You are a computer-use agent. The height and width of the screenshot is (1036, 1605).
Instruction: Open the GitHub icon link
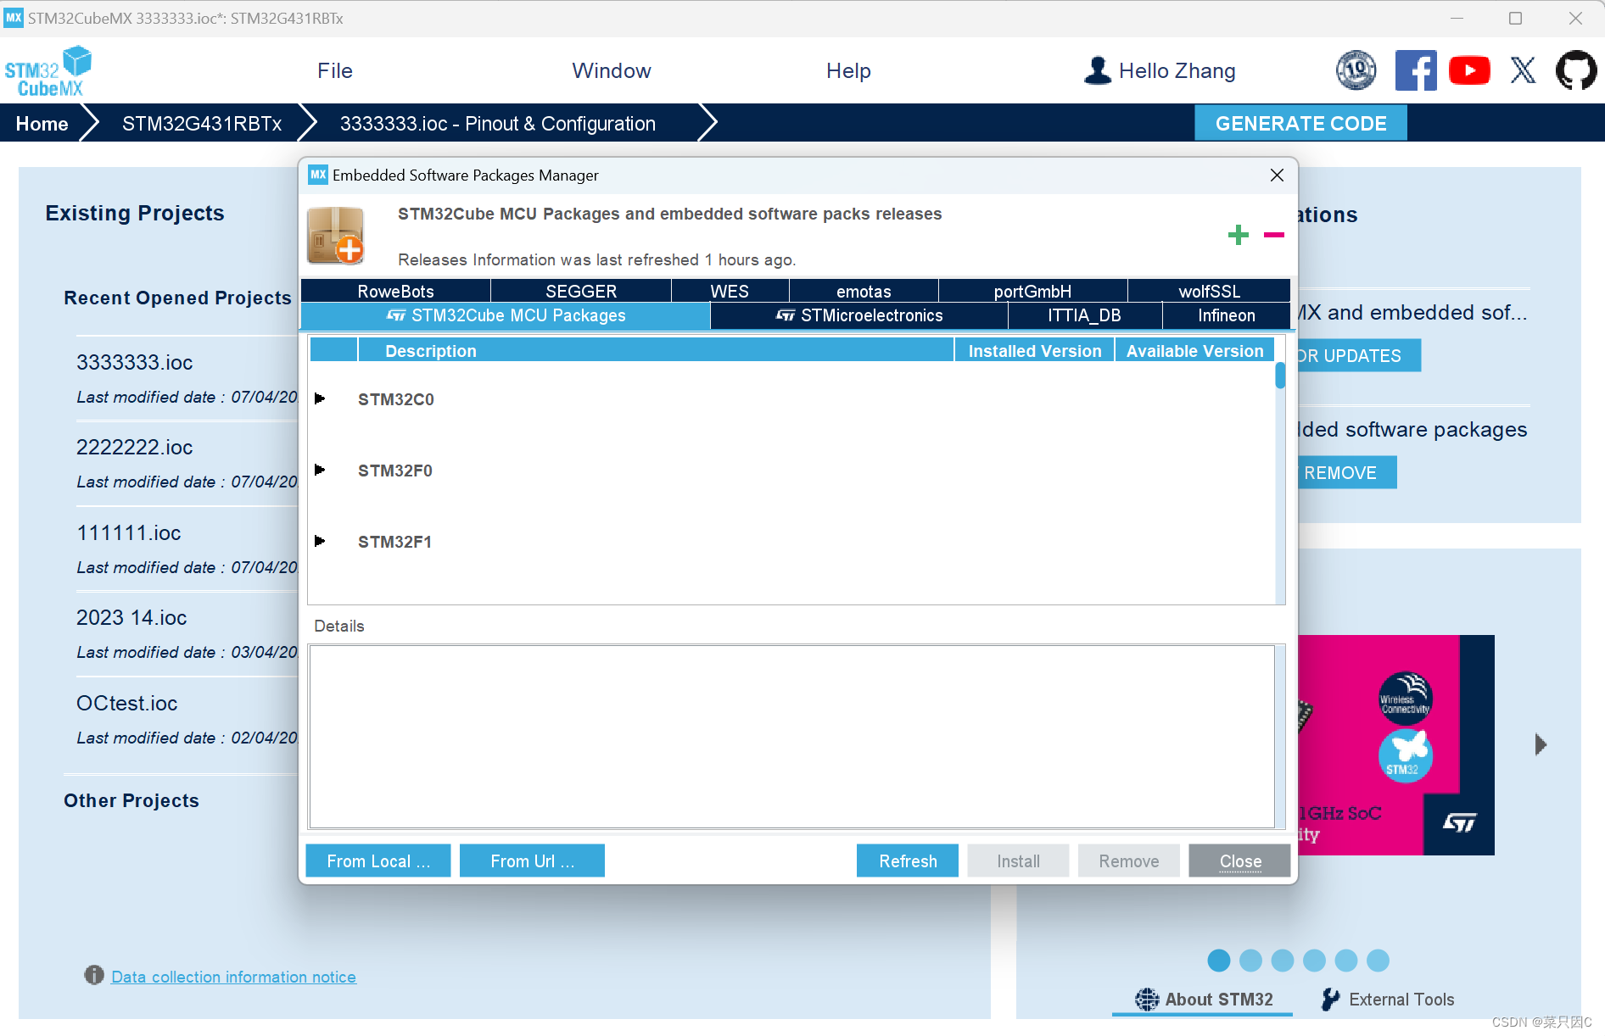click(x=1576, y=70)
